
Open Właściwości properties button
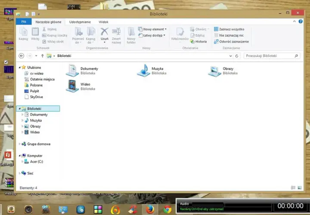point(180,34)
